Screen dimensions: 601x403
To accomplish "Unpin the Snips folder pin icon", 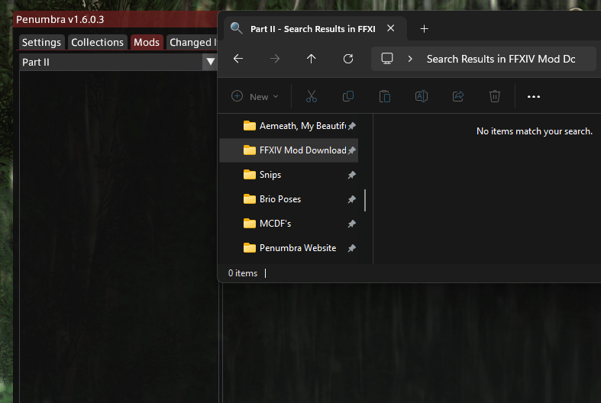I will point(351,175).
